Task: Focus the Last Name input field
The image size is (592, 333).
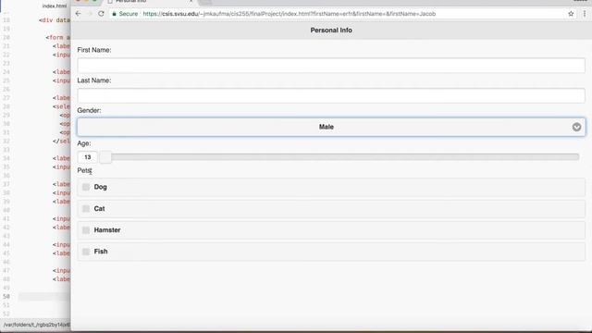Action: pos(331,96)
